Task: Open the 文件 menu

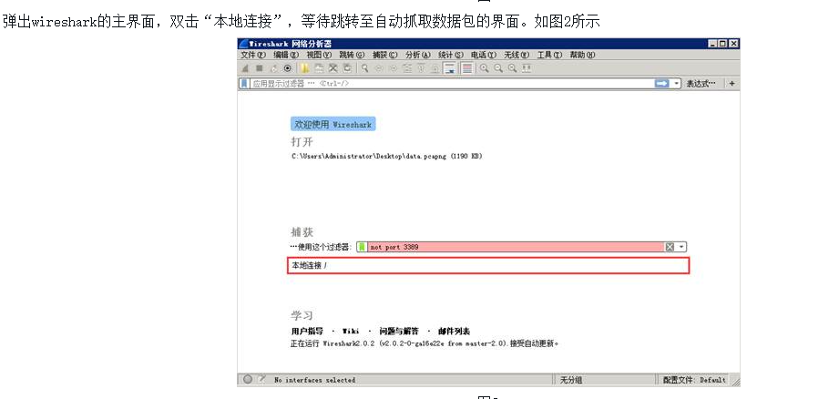Action: click(253, 55)
